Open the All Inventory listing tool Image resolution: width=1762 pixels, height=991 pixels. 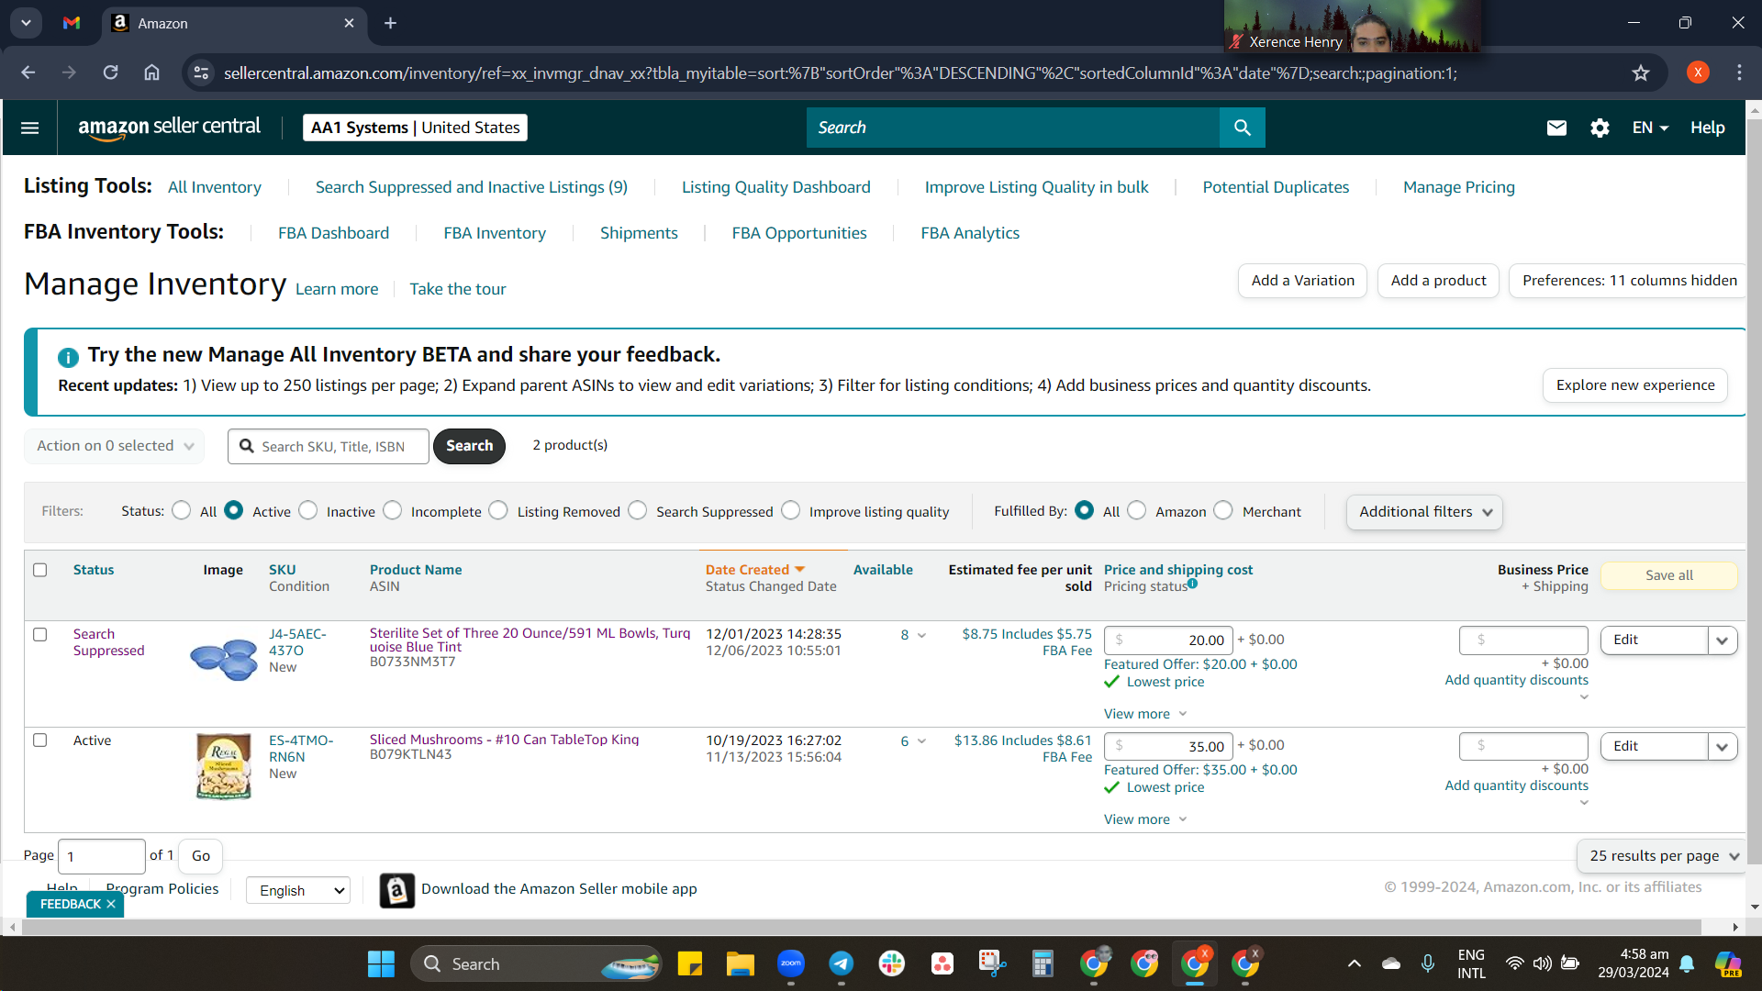coord(215,187)
